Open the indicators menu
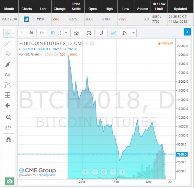This screenshot has width=194, height=188. pos(76,33)
